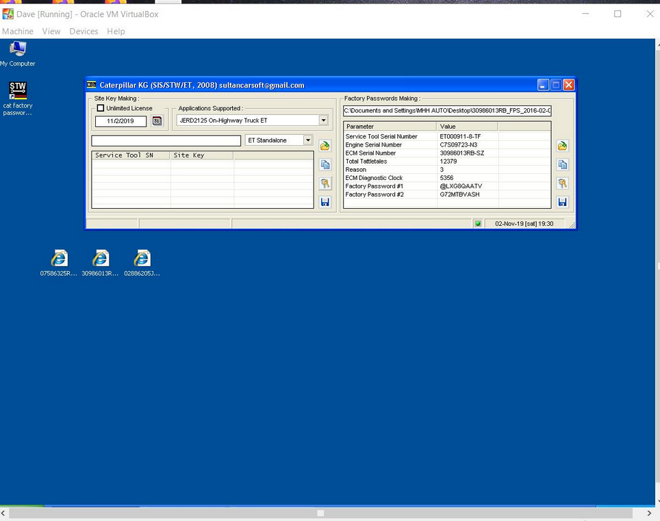The width and height of the screenshot is (660, 521).
Task: Click Parameter column header
Action: coord(390,126)
